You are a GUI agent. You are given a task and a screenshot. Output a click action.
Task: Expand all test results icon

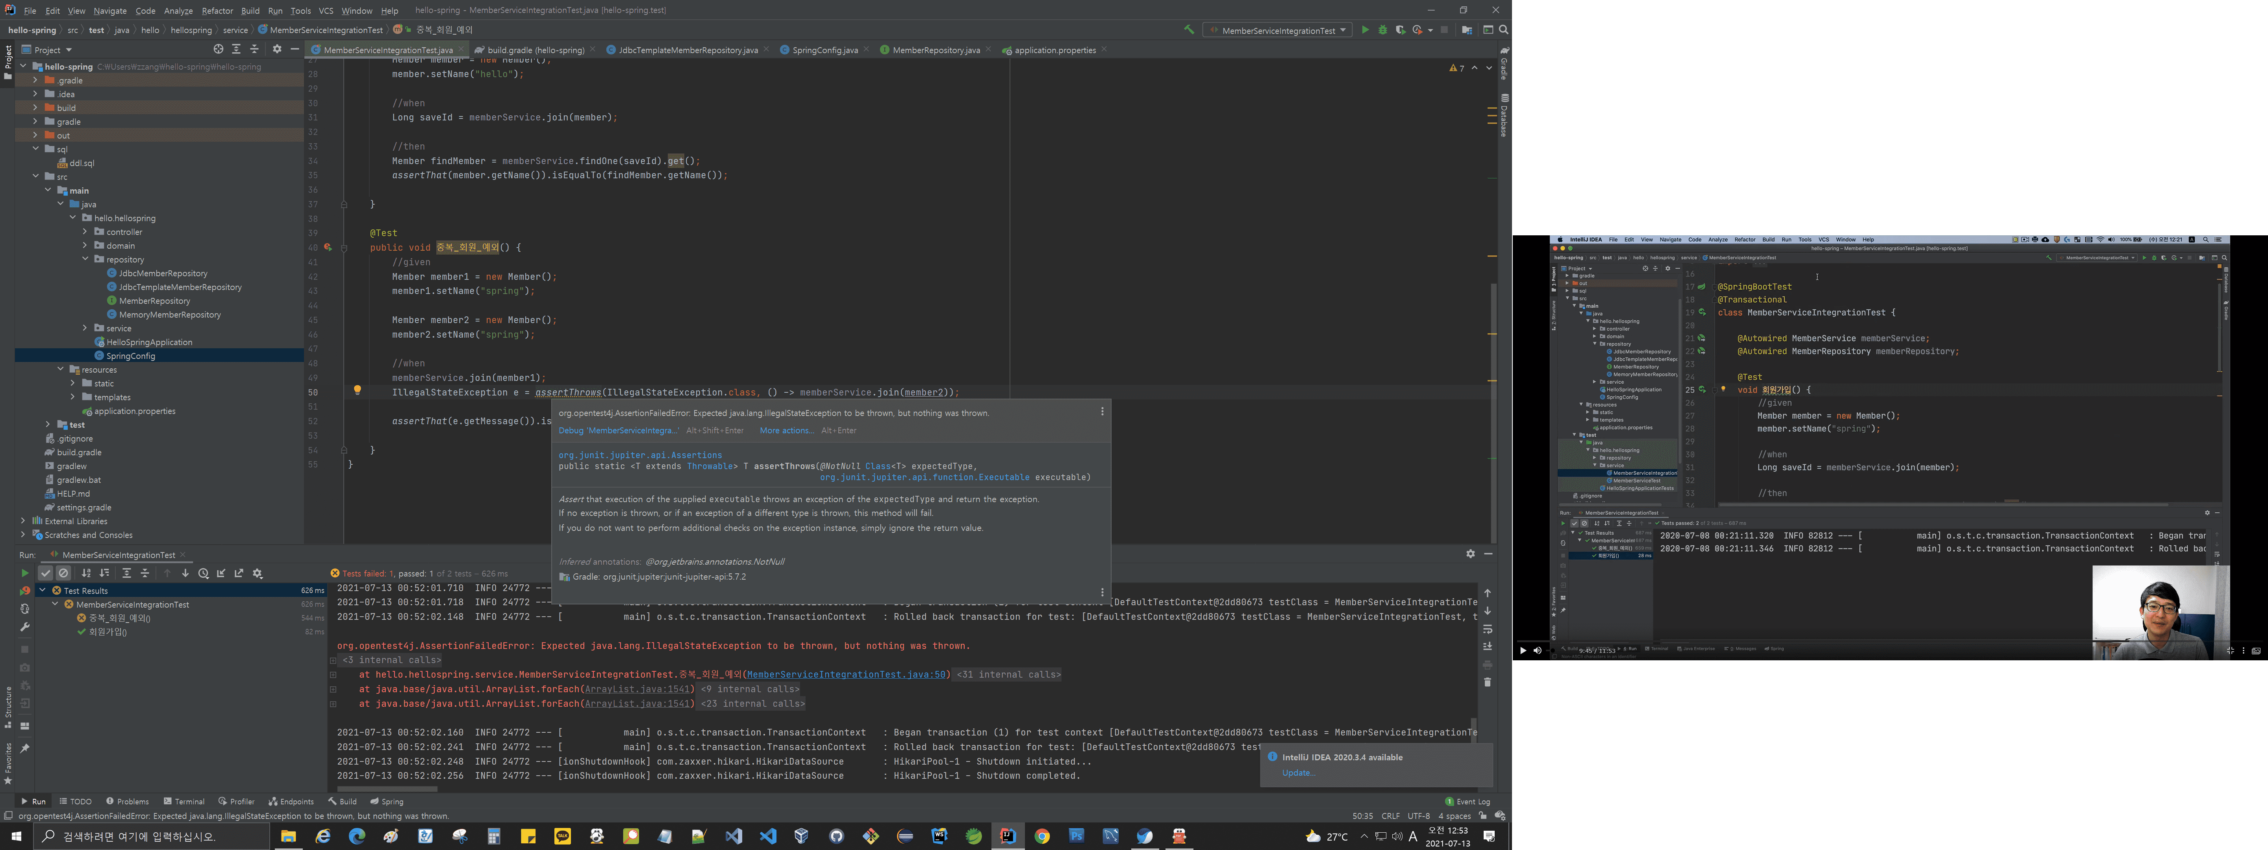click(x=127, y=574)
